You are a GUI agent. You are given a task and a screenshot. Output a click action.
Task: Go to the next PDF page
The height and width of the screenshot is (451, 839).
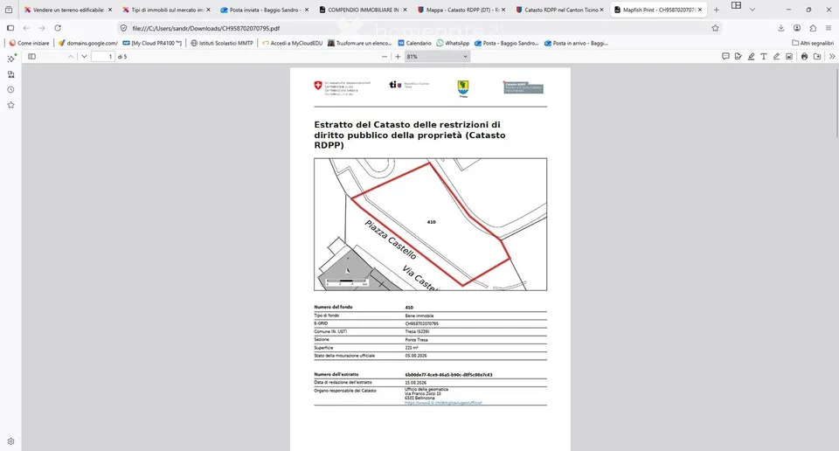(x=84, y=56)
